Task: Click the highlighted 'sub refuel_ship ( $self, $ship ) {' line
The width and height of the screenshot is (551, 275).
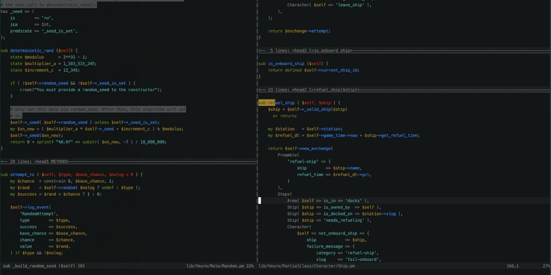Action: (299, 103)
